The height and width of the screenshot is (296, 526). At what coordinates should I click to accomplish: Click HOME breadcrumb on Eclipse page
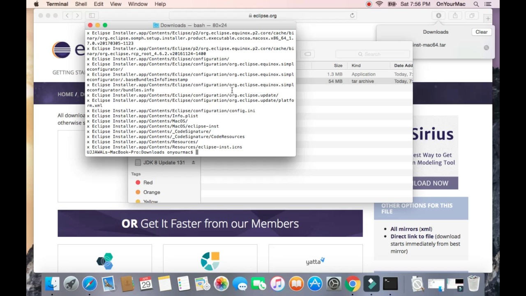[65, 94]
